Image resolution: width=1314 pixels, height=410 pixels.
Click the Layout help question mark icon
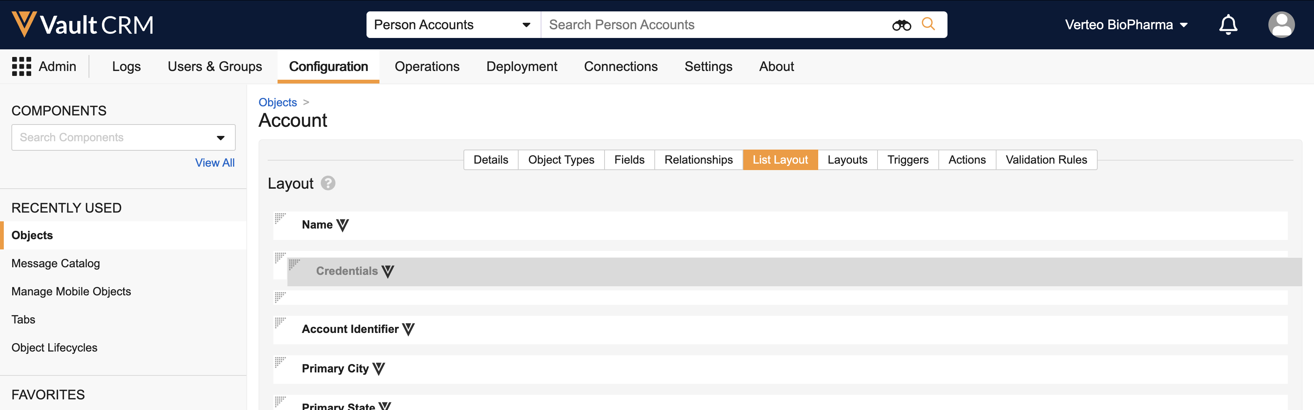328,183
